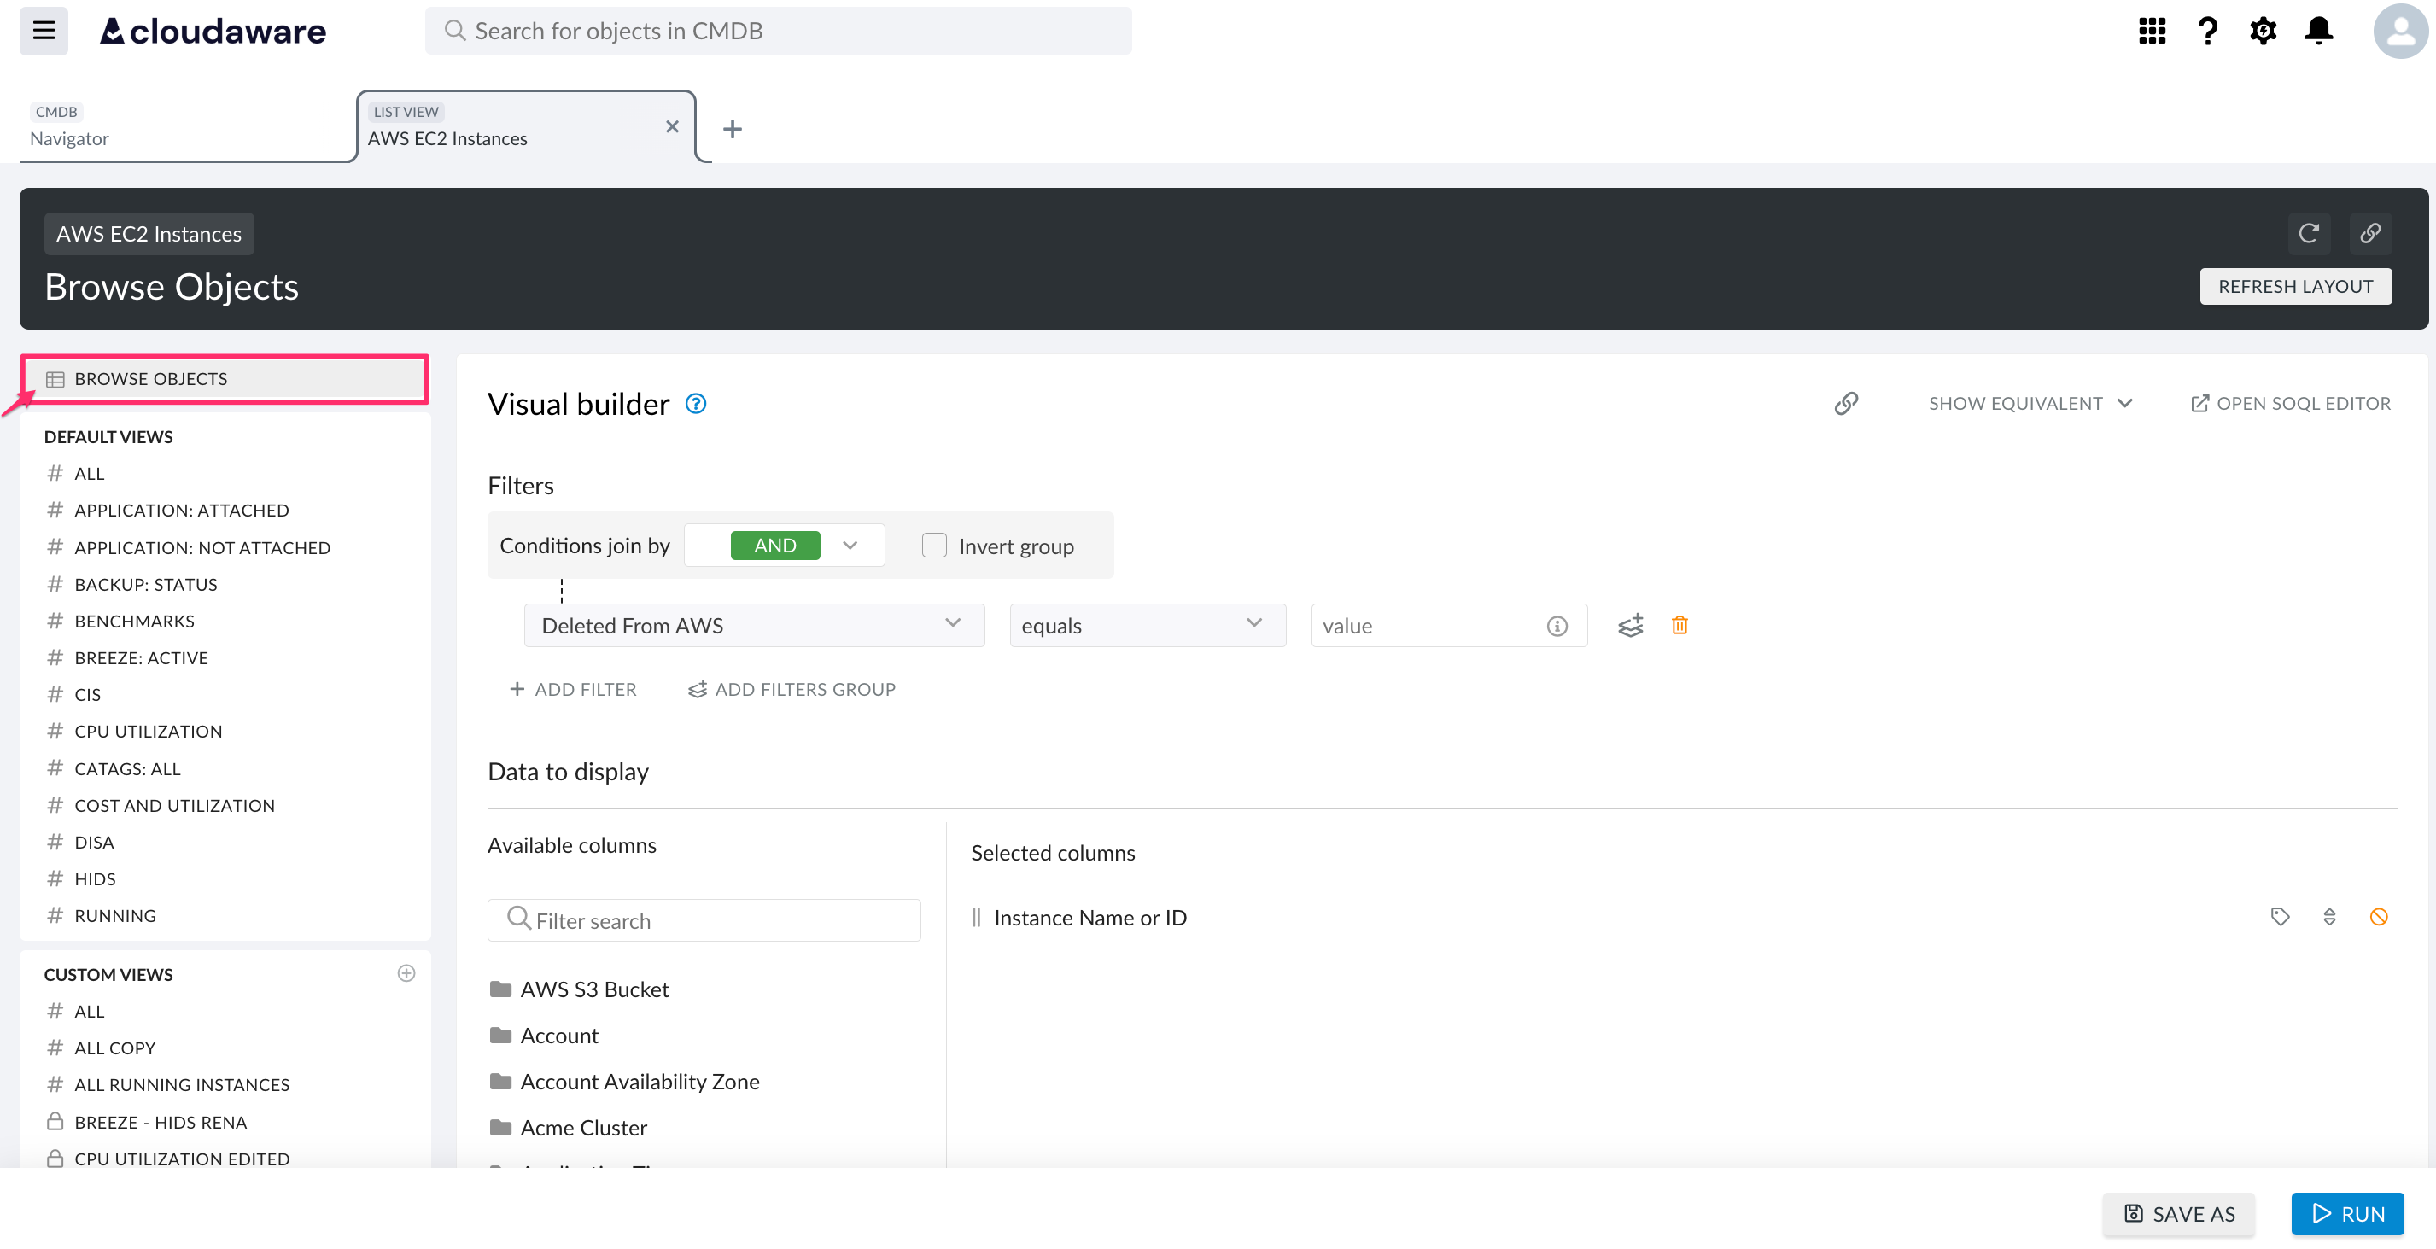The image size is (2436, 1249).
Task: Toggle sort direction for Instance Name or ID
Action: (2330, 916)
